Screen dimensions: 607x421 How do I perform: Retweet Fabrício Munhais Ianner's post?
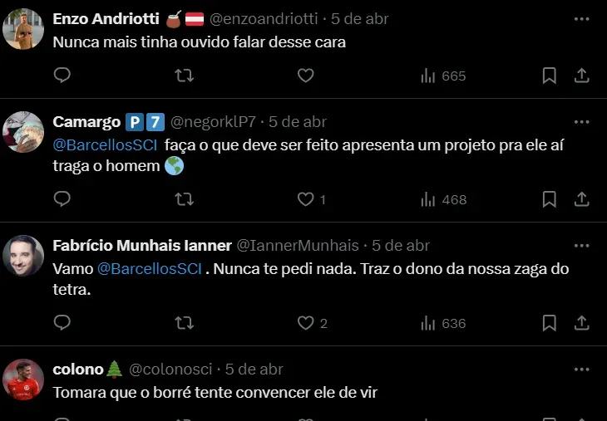click(x=184, y=323)
